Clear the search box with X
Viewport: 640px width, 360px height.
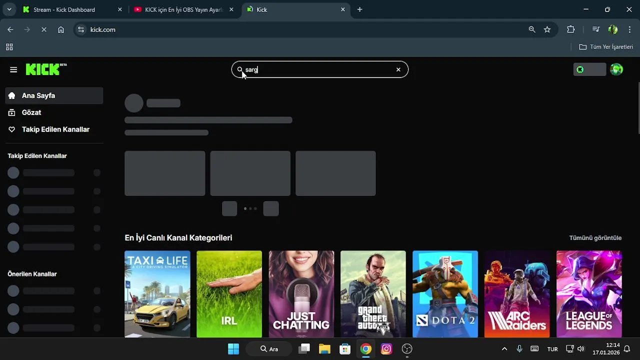tap(398, 69)
